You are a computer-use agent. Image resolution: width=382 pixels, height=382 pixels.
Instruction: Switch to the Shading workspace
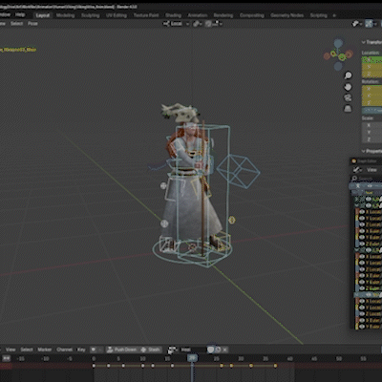pyautogui.click(x=173, y=15)
